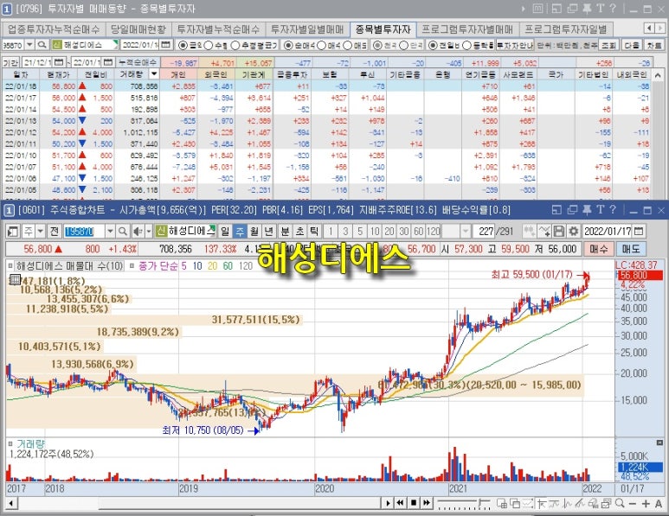The image size is (669, 516).
Task: Open the stock code dropdown in top panel
Action: (x=29, y=44)
